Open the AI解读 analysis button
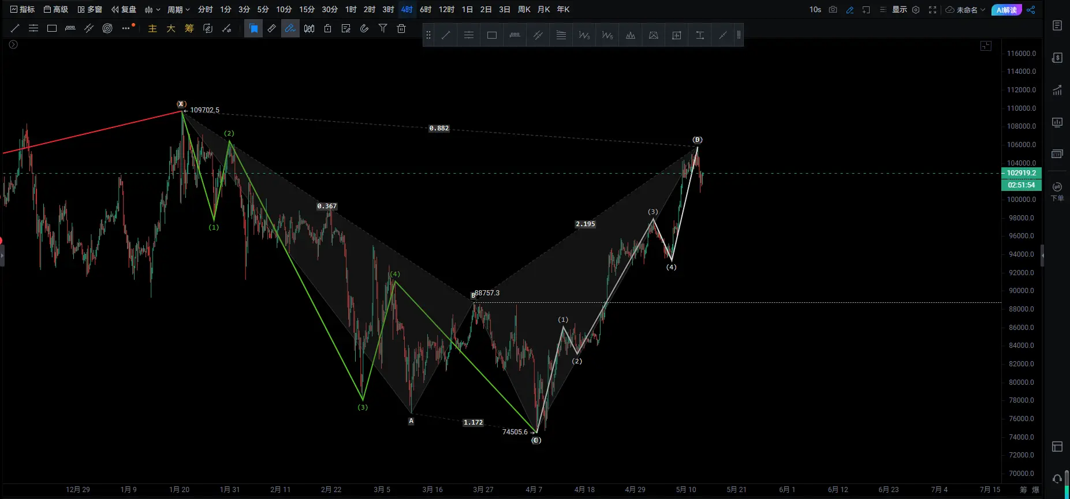The image size is (1070, 499). click(x=1006, y=9)
